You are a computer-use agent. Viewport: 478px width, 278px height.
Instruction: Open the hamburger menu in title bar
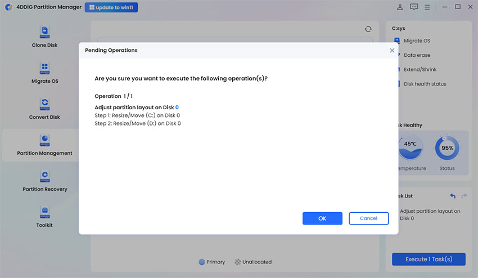pyautogui.click(x=429, y=7)
